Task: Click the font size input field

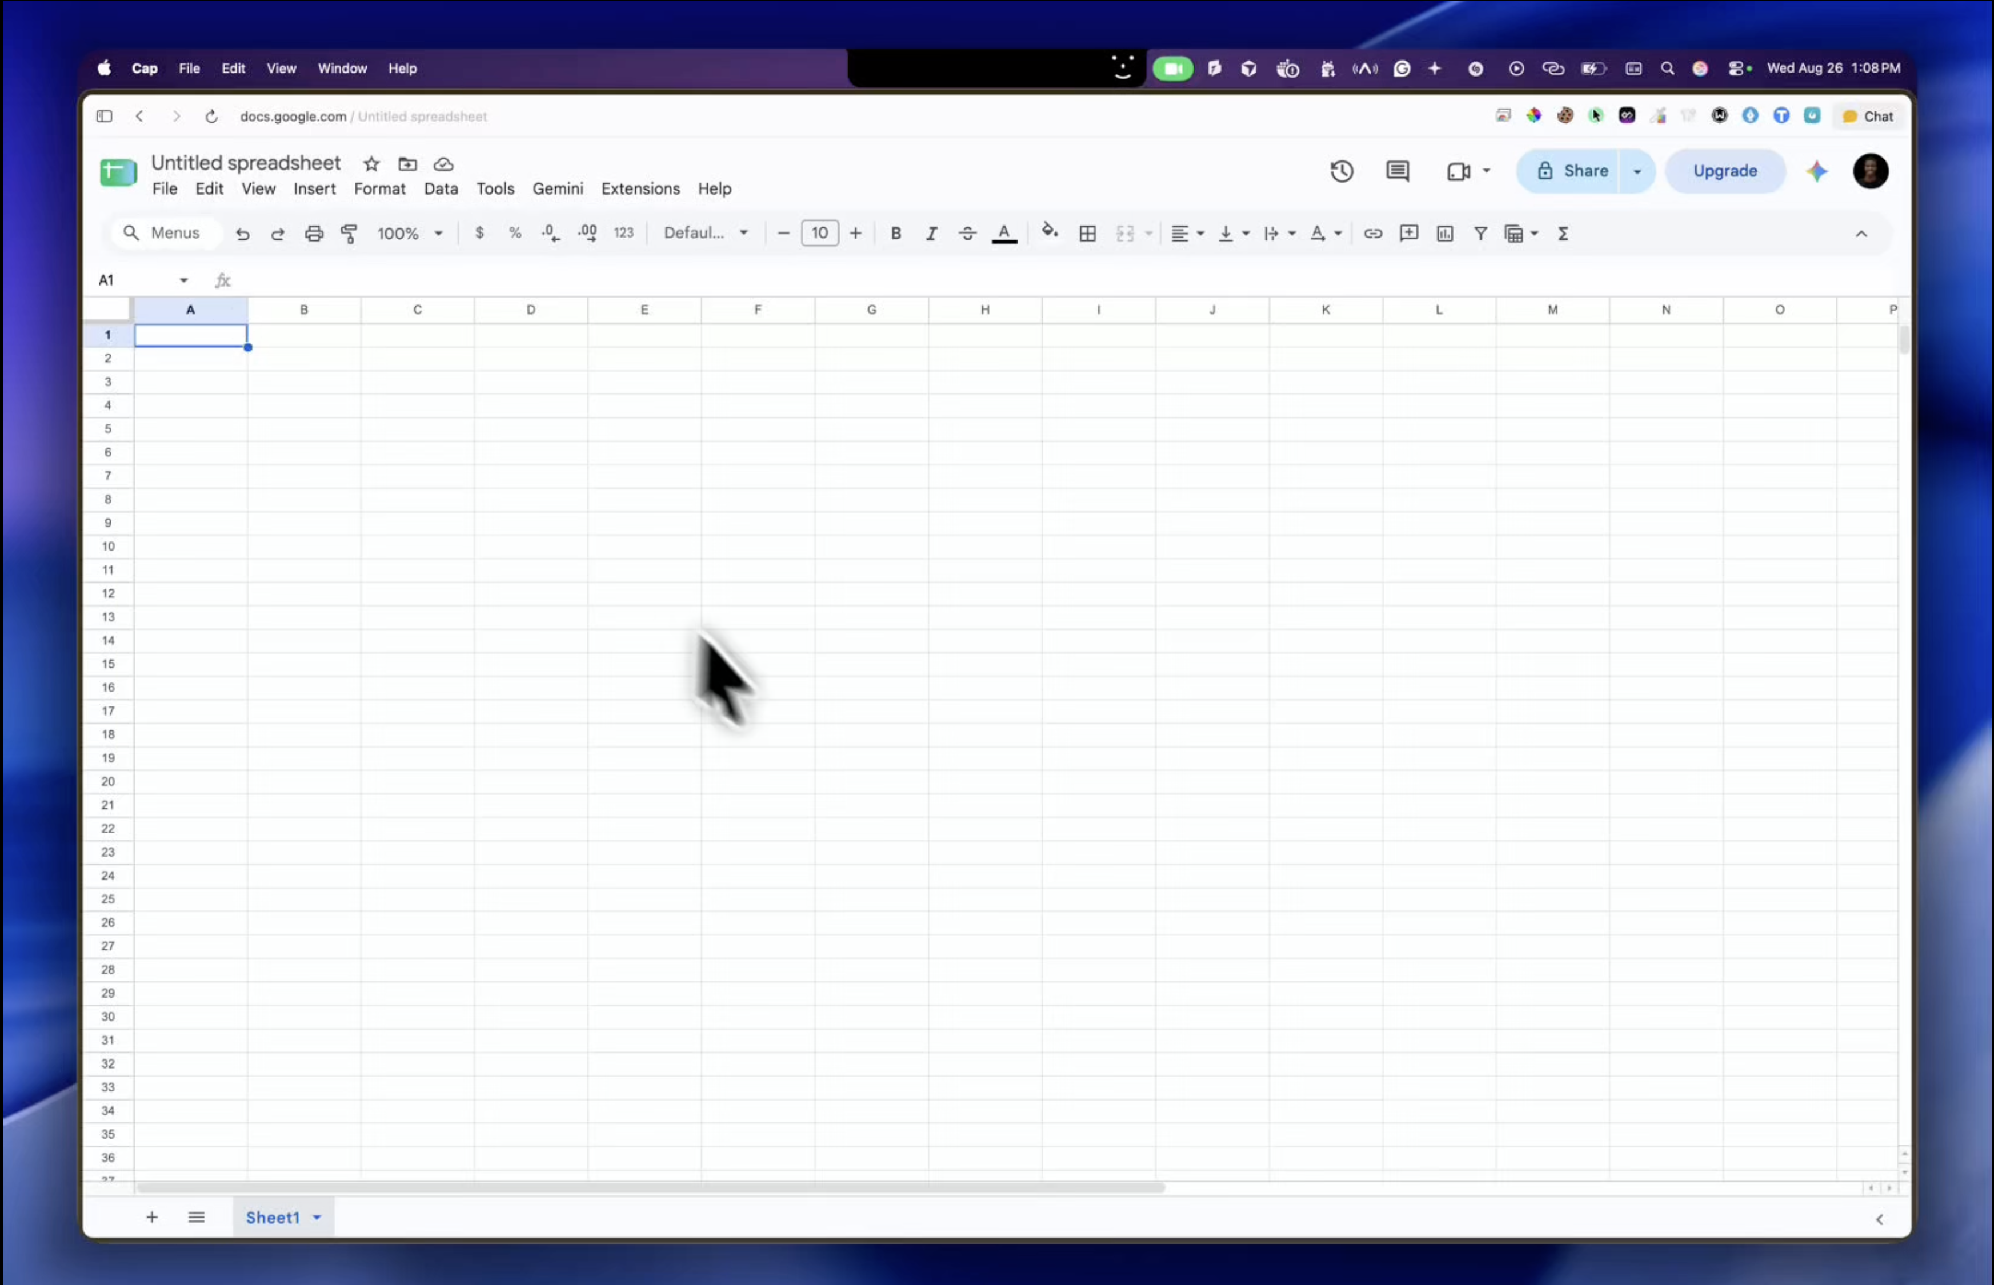Action: click(820, 233)
